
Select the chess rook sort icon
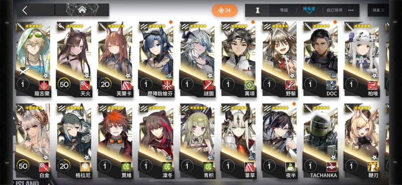click(257, 10)
